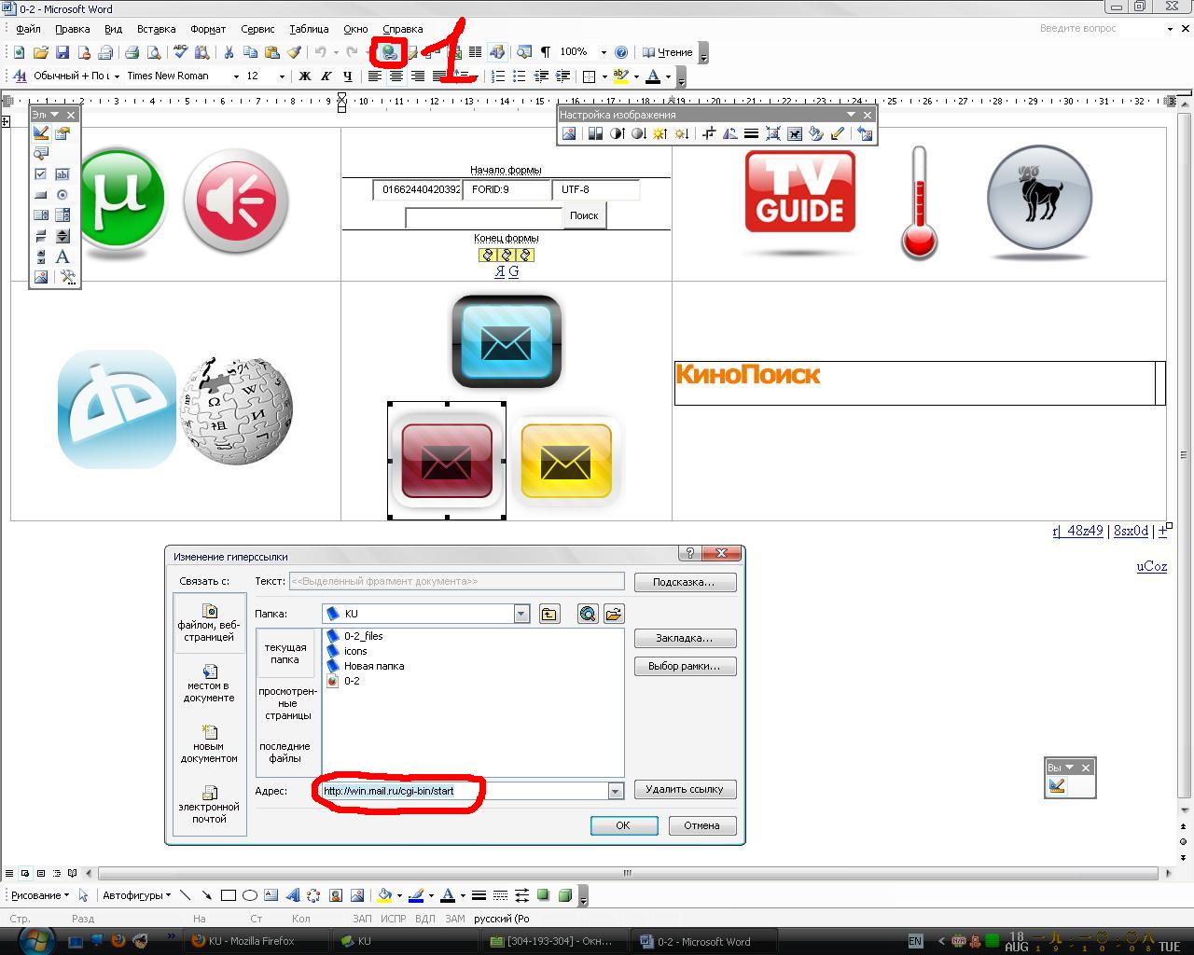Select the icons folder in file list
This screenshot has height=955, width=1194.
[x=355, y=651]
